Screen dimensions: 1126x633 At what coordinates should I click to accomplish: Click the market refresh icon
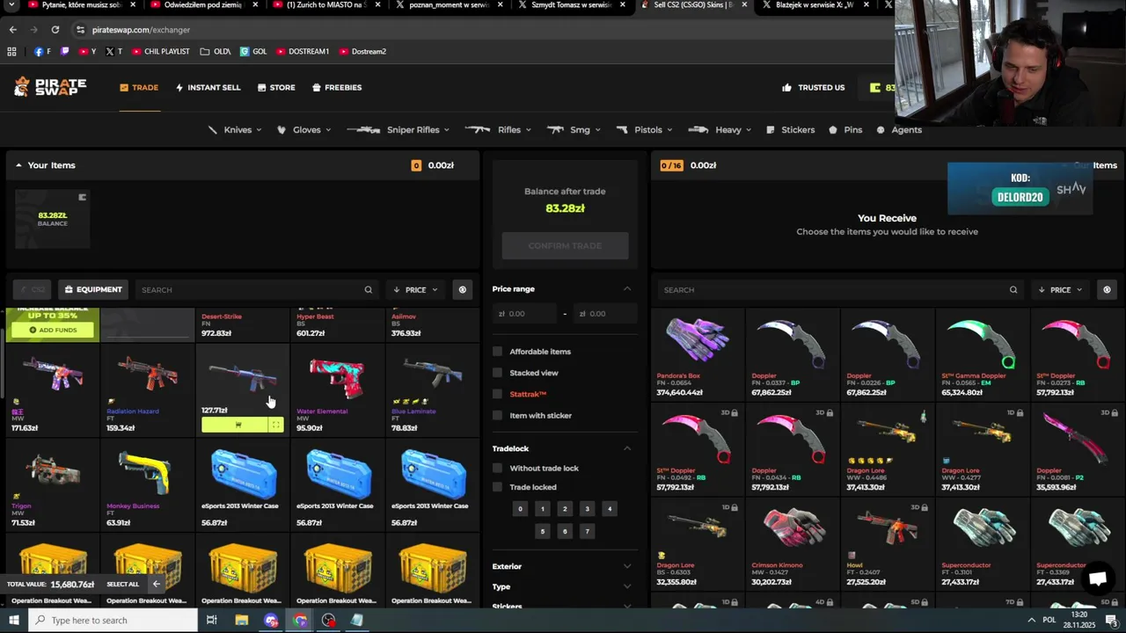1107,289
